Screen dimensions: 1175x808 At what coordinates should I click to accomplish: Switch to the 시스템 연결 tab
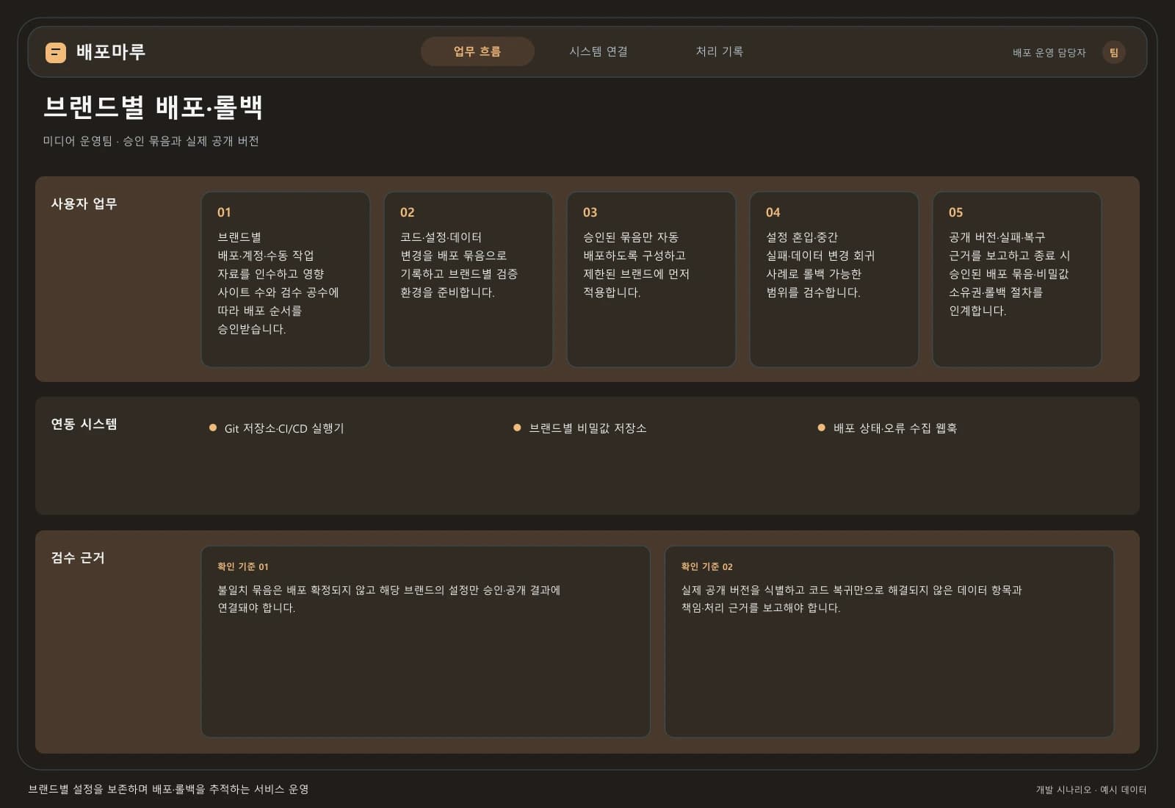599,51
